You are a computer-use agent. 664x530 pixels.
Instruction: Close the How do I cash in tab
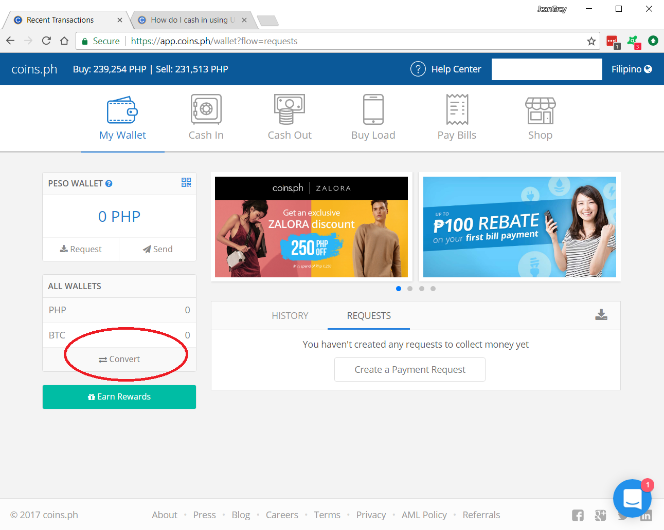[244, 20]
